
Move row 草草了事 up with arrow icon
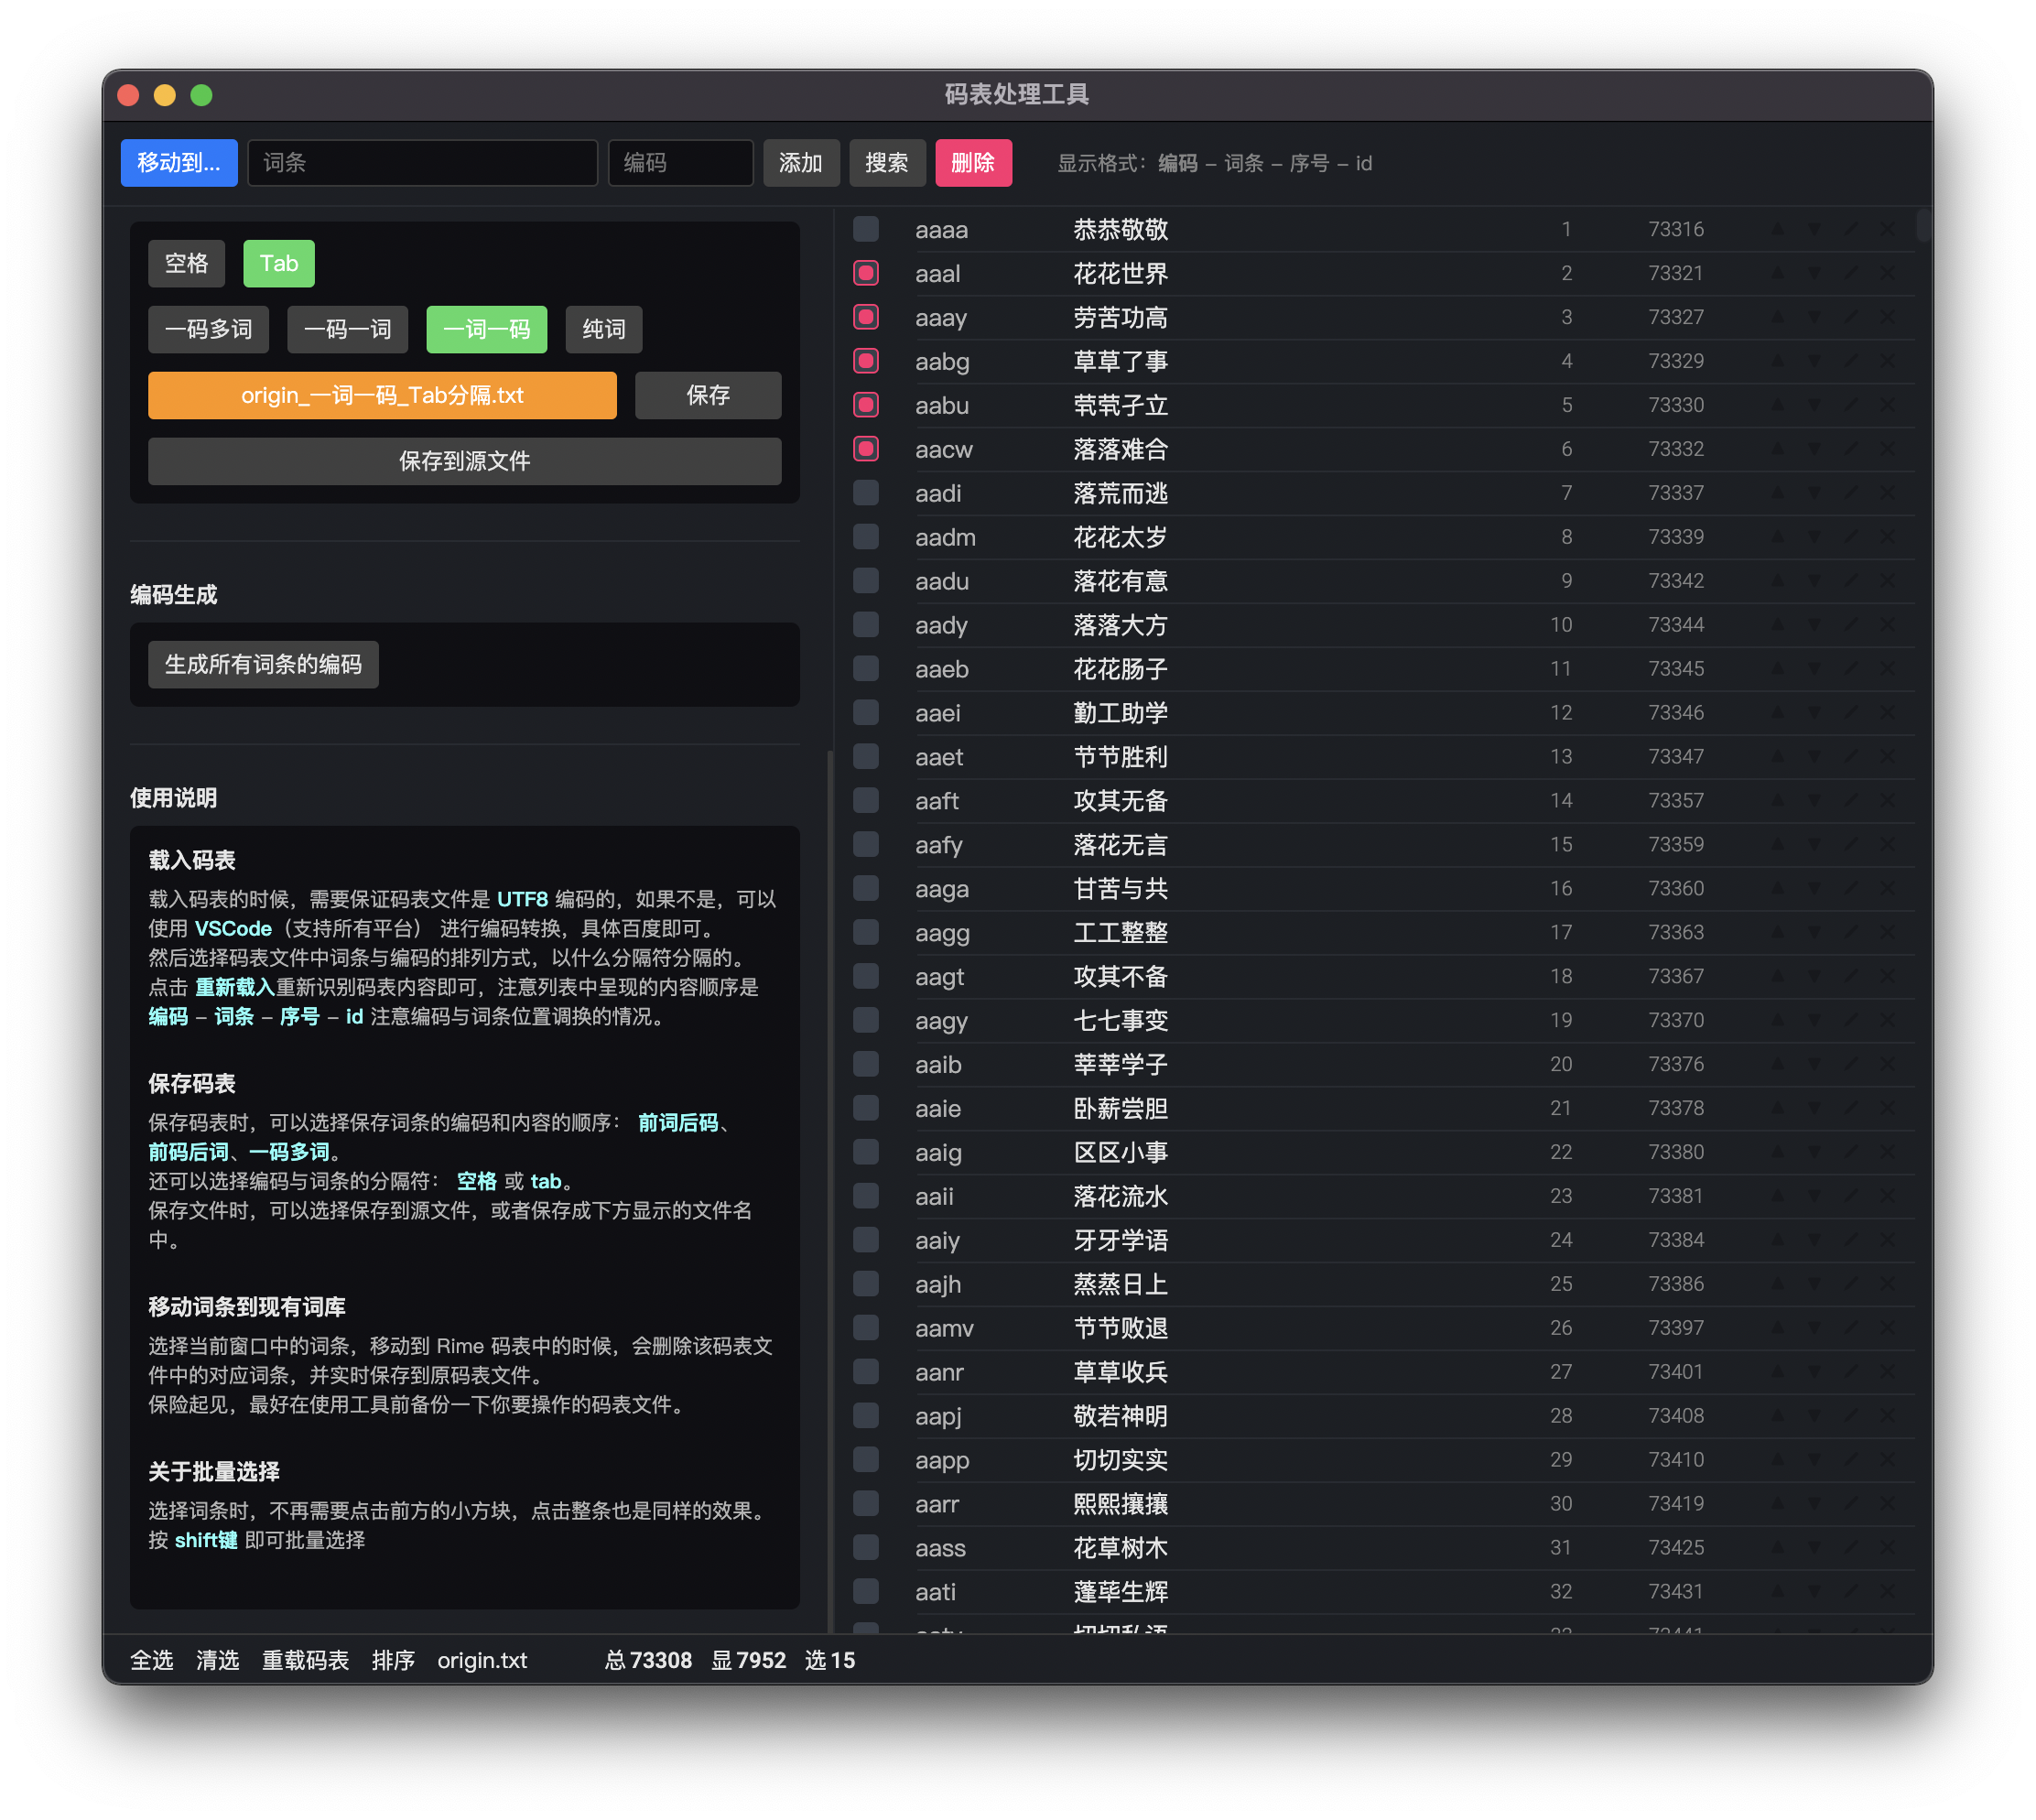pyautogui.click(x=1777, y=361)
